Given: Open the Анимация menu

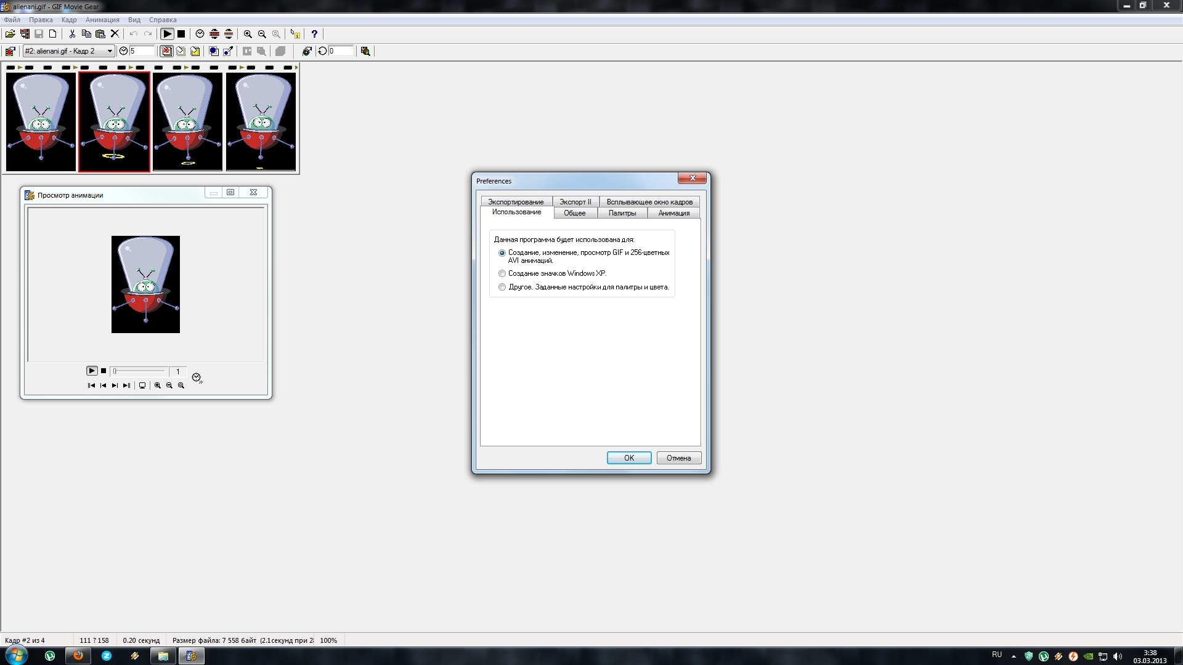Looking at the screenshot, I should point(102,20).
